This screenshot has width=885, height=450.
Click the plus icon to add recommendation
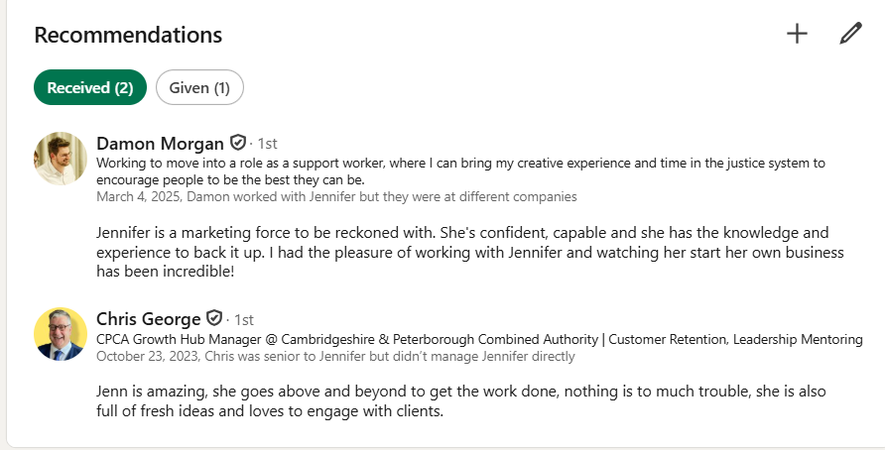tap(797, 34)
